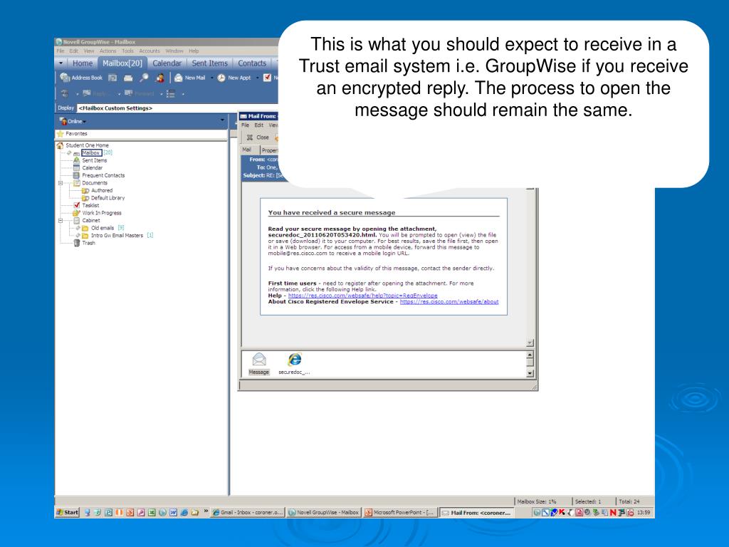Select the Mail tab in message window
The image size is (729, 547).
click(x=246, y=150)
